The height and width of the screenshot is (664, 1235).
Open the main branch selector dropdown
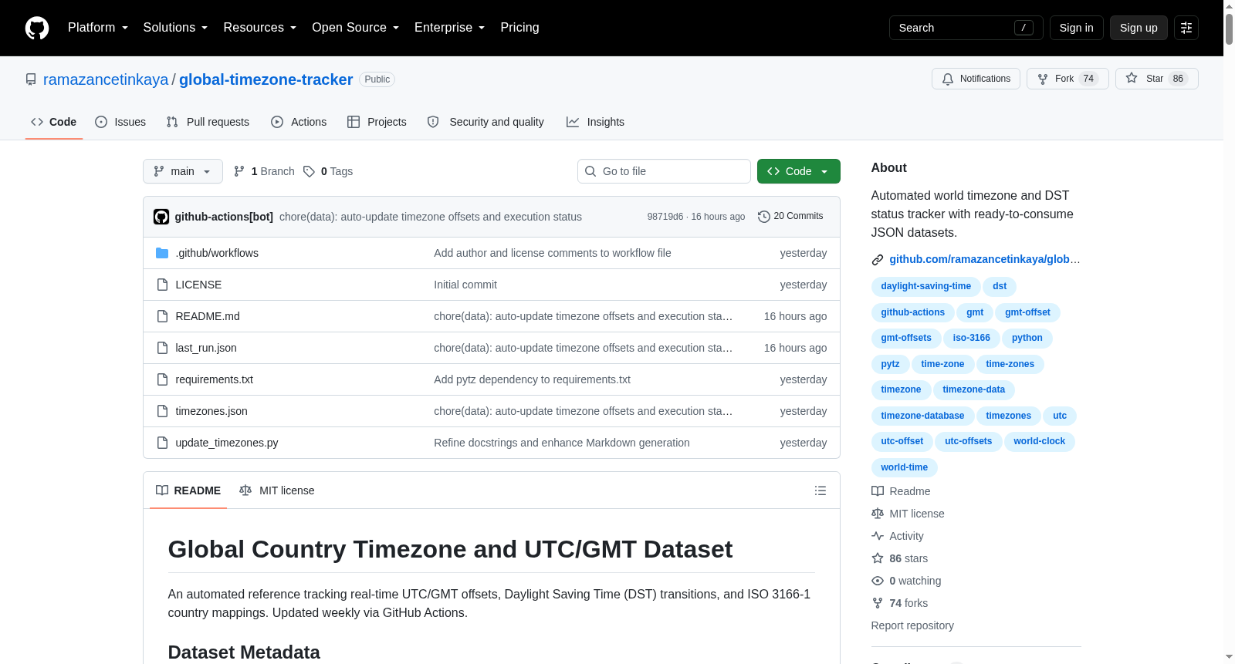[183, 171]
